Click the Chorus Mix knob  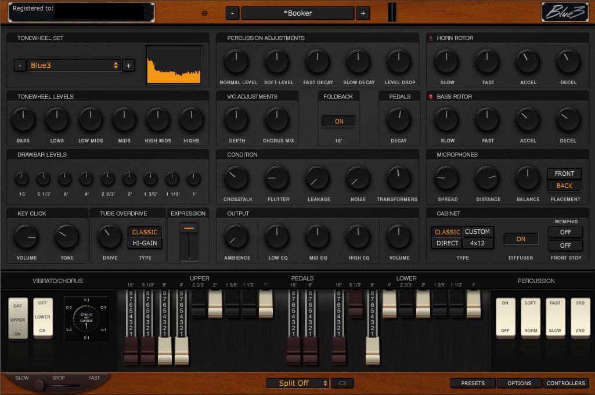point(277,120)
